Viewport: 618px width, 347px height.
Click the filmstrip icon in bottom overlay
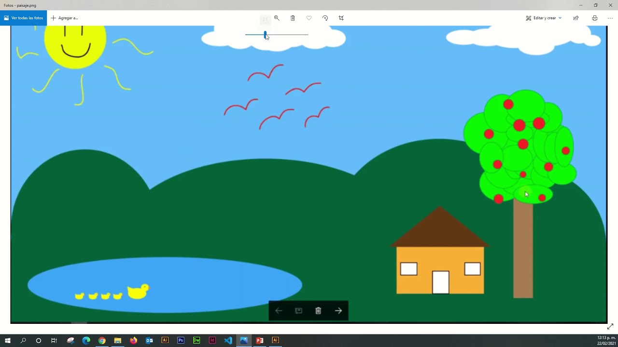click(298, 311)
